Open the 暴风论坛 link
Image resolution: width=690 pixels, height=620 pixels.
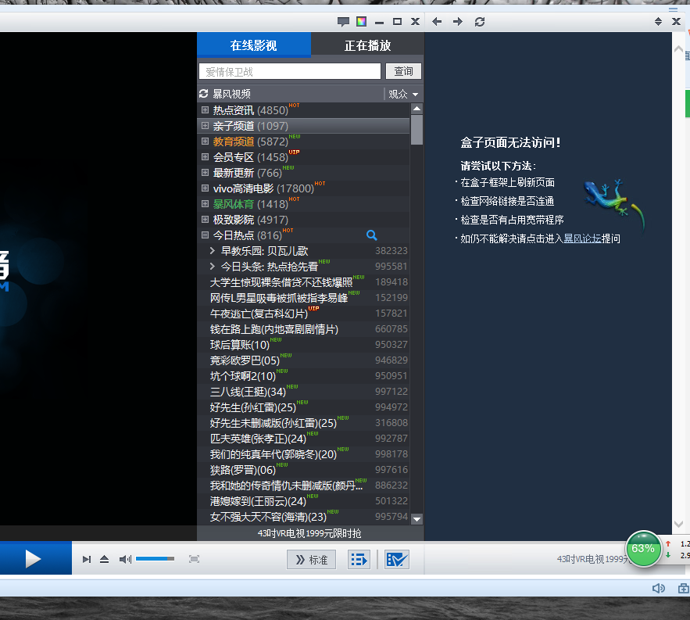coord(582,238)
